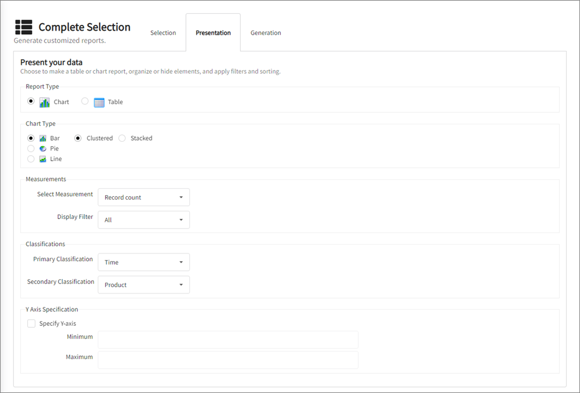Click the Y-axis Minimum input field
The image size is (580, 393).
(228, 340)
